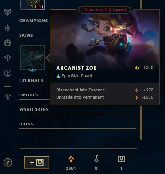Expand the Champions section
The height and width of the screenshot is (174, 165).
point(33,21)
